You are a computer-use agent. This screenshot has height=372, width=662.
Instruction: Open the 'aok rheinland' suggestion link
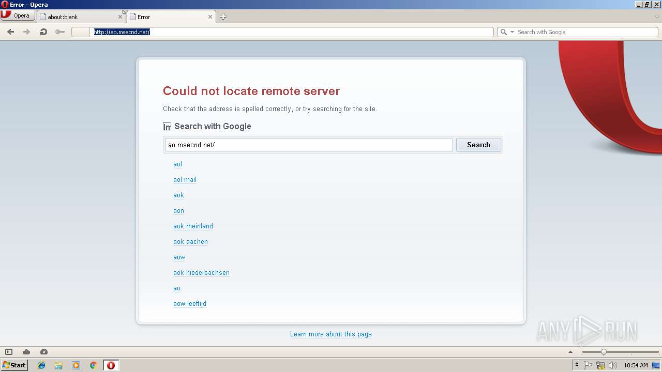[193, 226]
